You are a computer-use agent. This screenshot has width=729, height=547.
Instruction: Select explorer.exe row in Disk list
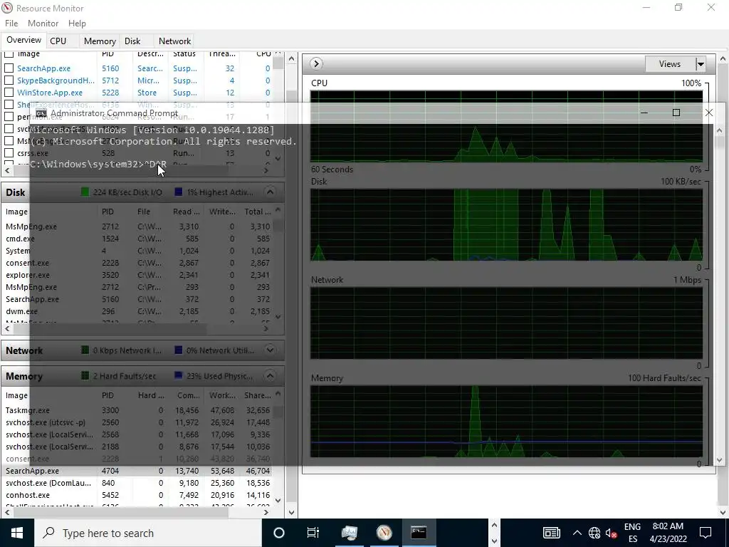[x=138, y=275]
